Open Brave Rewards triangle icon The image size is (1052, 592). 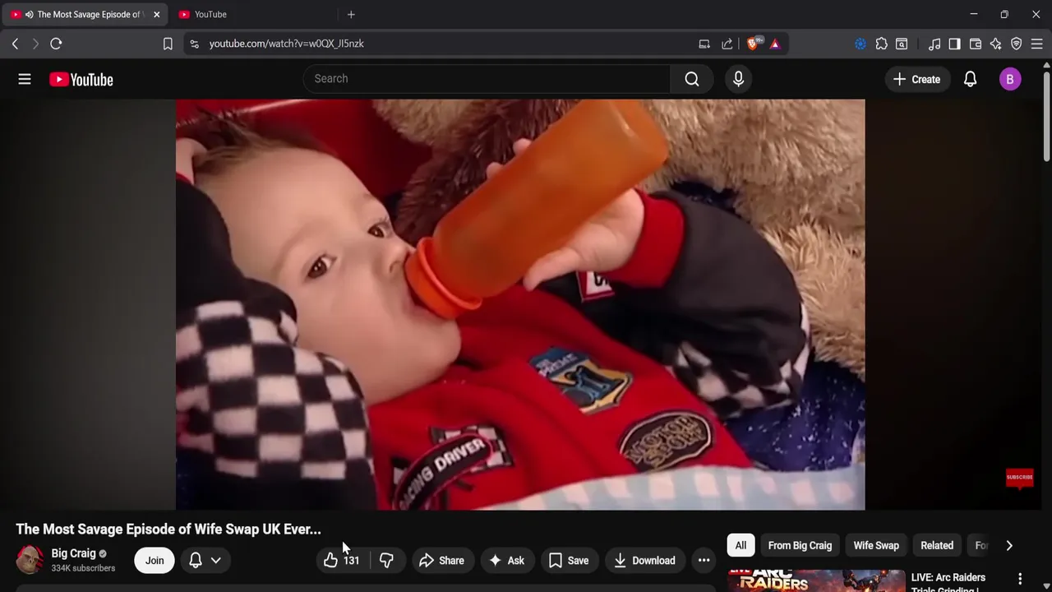pyautogui.click(x=775, y=44)
